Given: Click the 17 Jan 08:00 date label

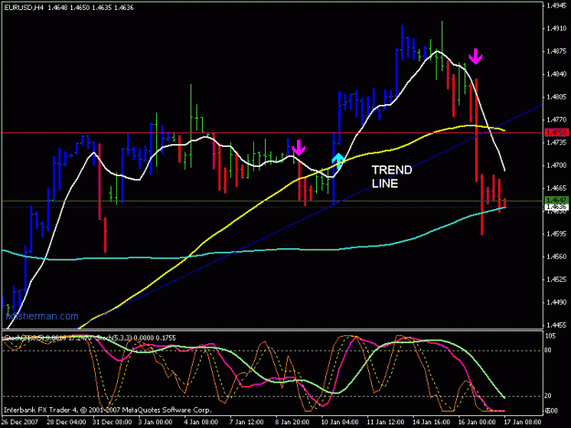Looking at the screenshot, I should click(523, 423).
